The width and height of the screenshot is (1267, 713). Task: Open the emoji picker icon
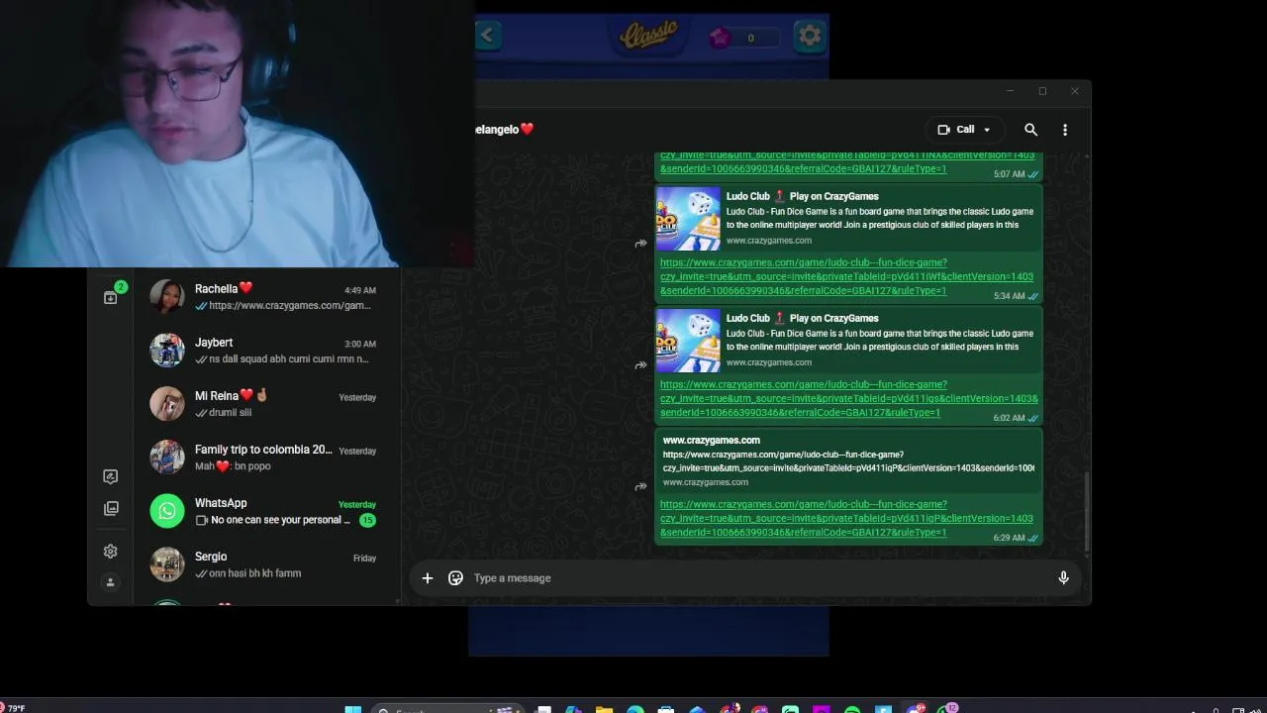pos(455,578)
